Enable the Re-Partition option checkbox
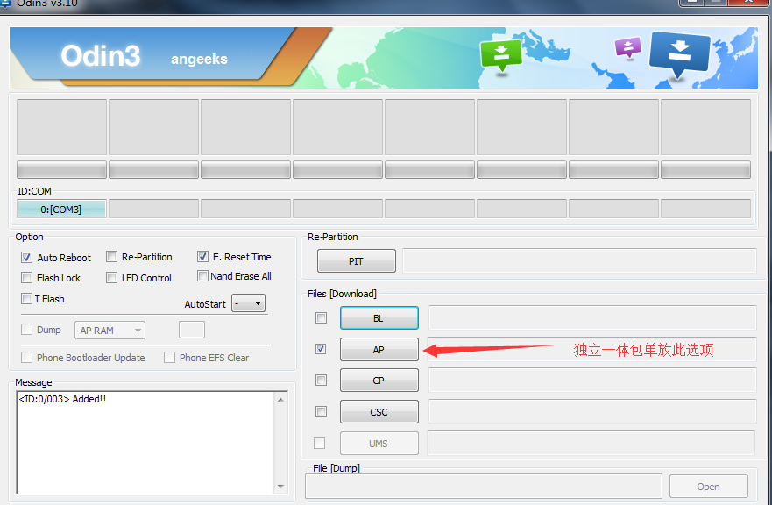Viewport: 772px width, 505px height. (112, 257)
